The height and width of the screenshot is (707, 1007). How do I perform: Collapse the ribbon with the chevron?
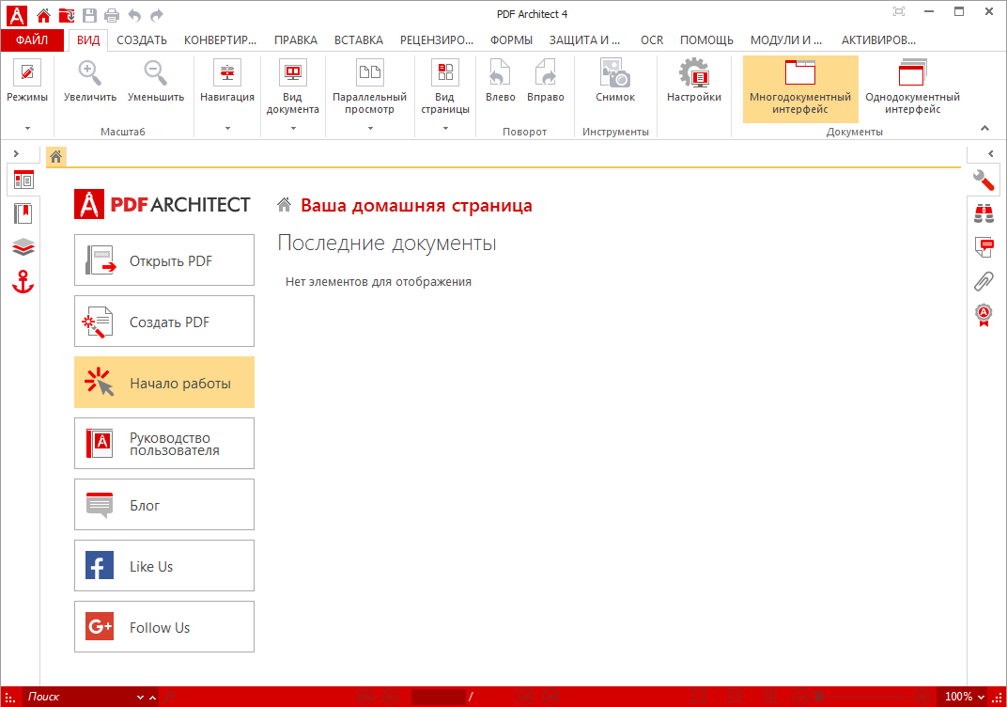pos(984,128)
